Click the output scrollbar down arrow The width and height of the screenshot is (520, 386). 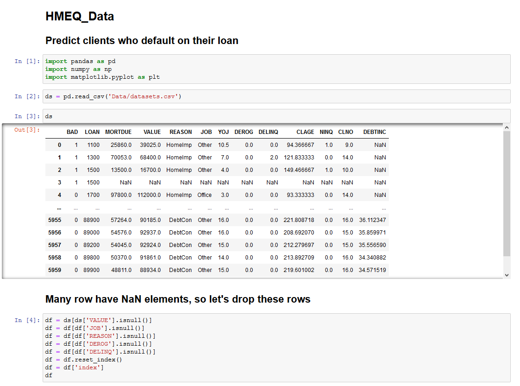tap(507, 275)
